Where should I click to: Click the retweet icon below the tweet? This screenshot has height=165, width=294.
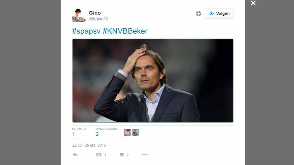[x=99, y=155]
